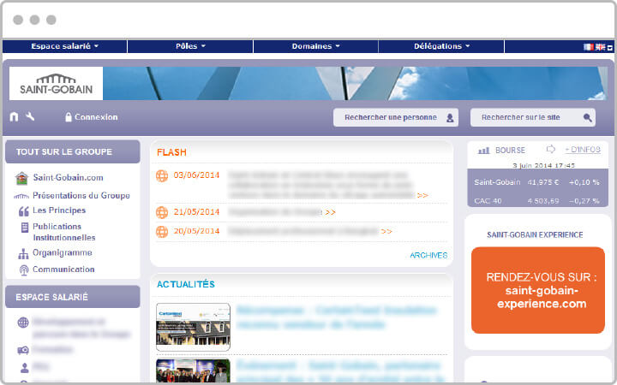This screenshot has height=385, width=617.
Task: Focus the Rechercher sur le site field
Action: click(533, 117)
